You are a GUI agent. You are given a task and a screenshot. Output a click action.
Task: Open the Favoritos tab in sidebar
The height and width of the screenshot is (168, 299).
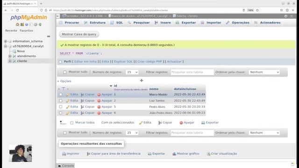tap(26, 30)
